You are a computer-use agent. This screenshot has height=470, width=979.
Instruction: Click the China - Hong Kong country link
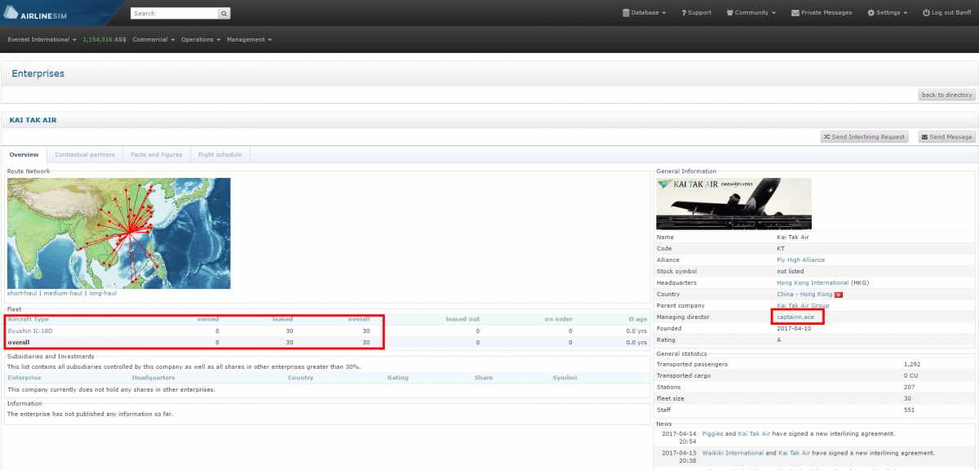pyautogui.click(x=804, y=294)
